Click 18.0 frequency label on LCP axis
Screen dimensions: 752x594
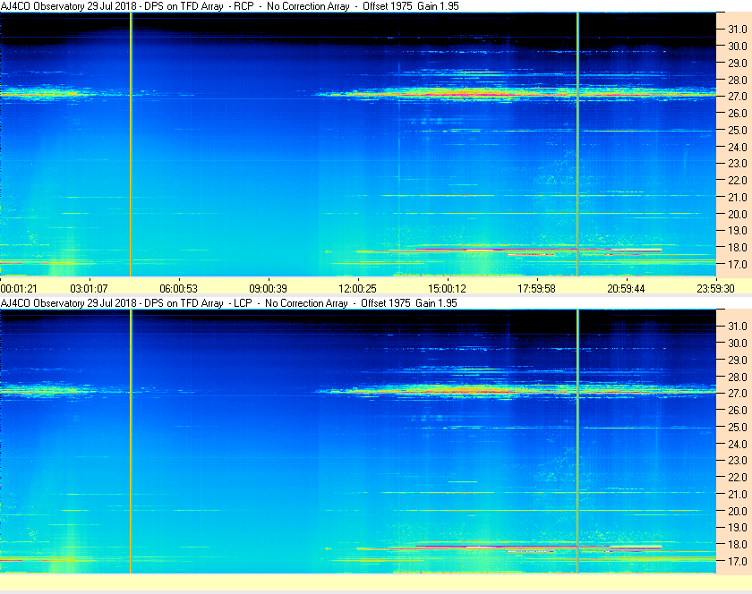[x=738, y=545]
